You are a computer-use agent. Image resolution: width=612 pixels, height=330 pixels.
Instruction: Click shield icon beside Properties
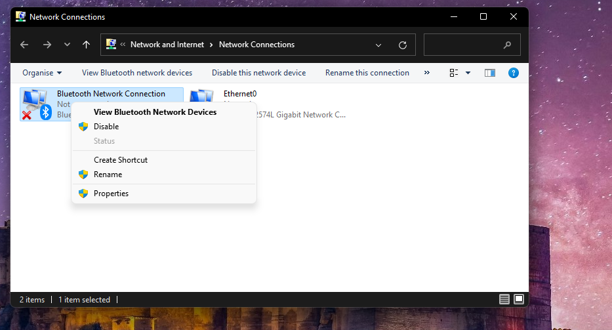pos(83,194)
